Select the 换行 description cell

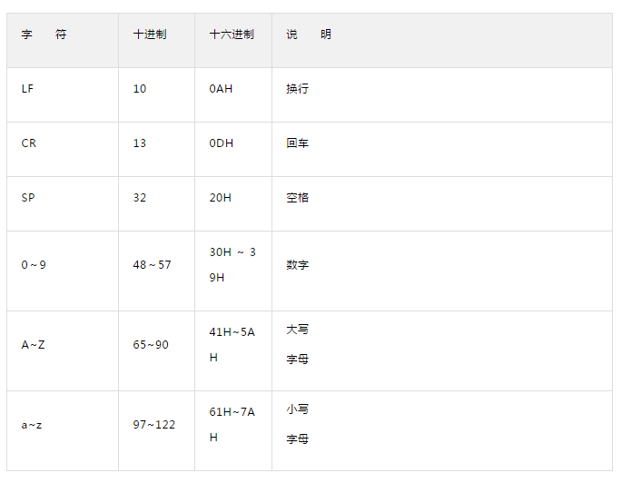[298, 89]
